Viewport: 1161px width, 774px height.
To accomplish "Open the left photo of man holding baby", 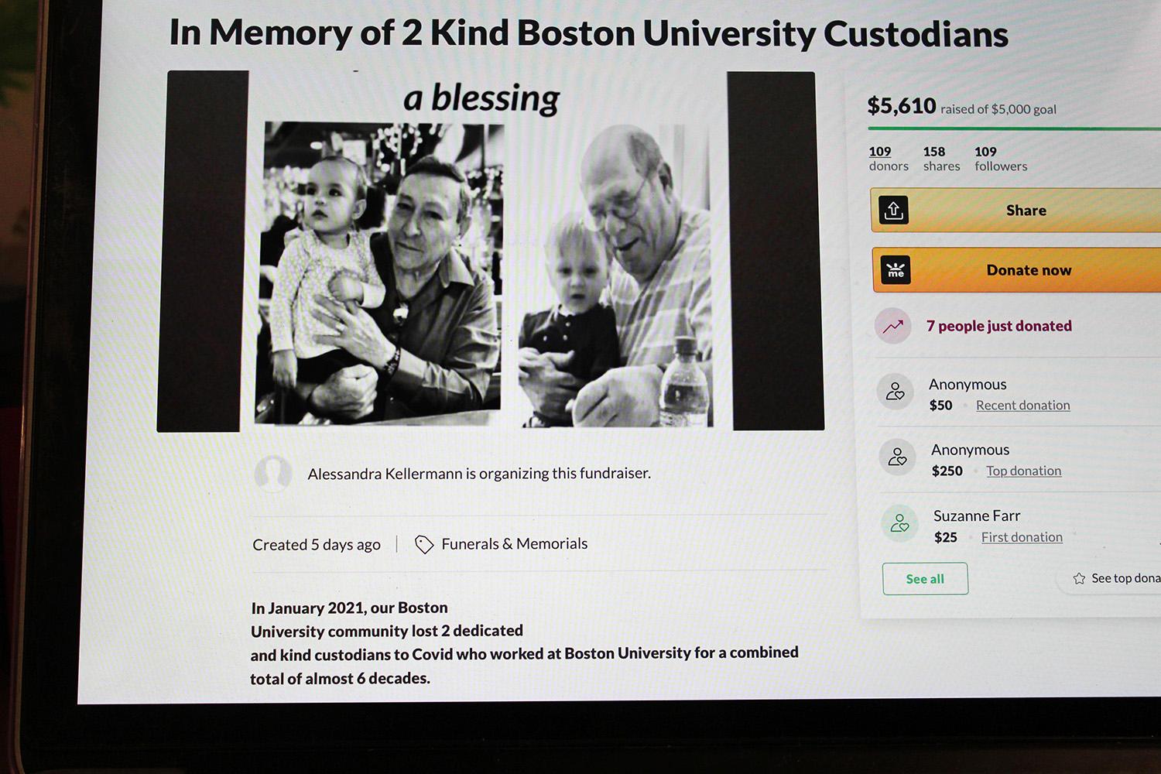I will [x=379, y=273].
